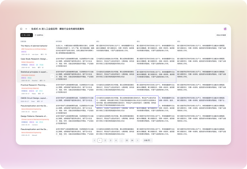This screenshot has width=247, height=169.
Task: Open paper 'The theory of planned behavior'
Action: 34,46
